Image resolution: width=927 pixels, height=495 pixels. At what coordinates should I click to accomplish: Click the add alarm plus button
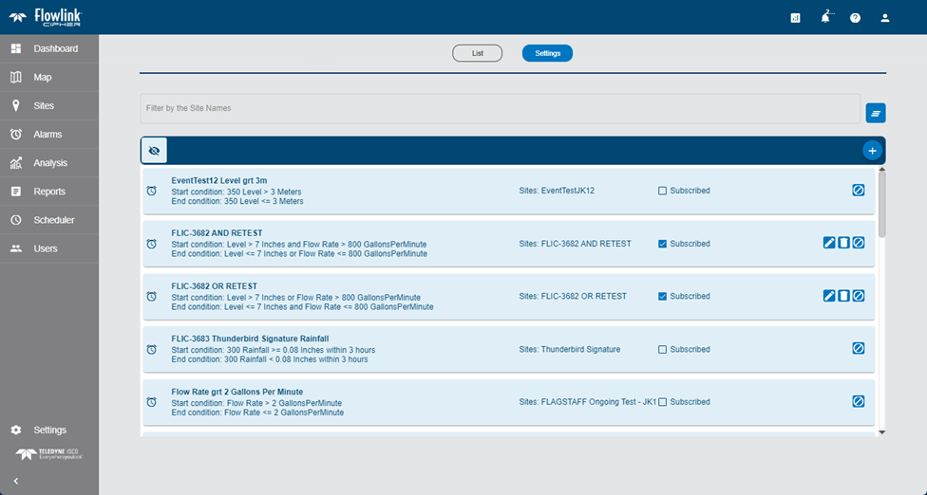pos(872,150)
